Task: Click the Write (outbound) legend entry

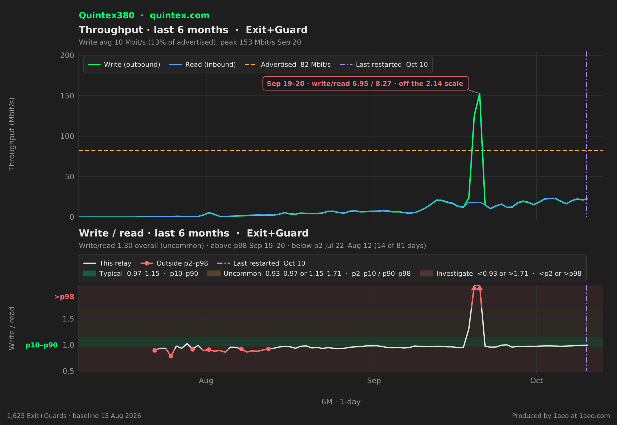Action: 124,65
